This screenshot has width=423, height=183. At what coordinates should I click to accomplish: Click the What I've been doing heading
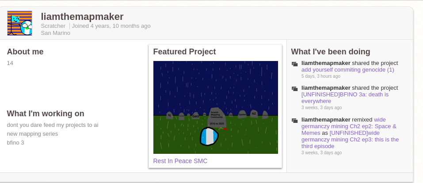pos(331,52)
